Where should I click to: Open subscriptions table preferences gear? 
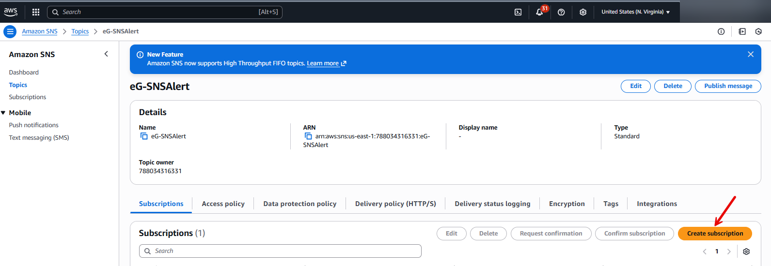point(746,251)
